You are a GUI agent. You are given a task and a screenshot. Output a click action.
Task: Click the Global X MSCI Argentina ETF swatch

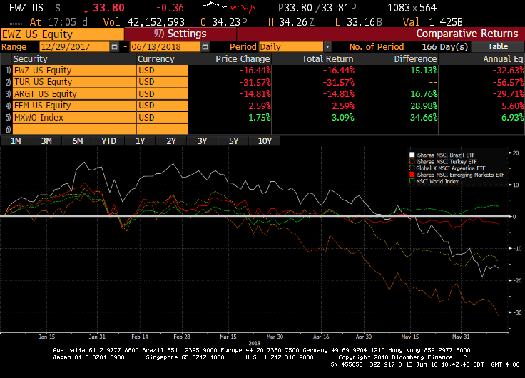(x=412, y=168)
